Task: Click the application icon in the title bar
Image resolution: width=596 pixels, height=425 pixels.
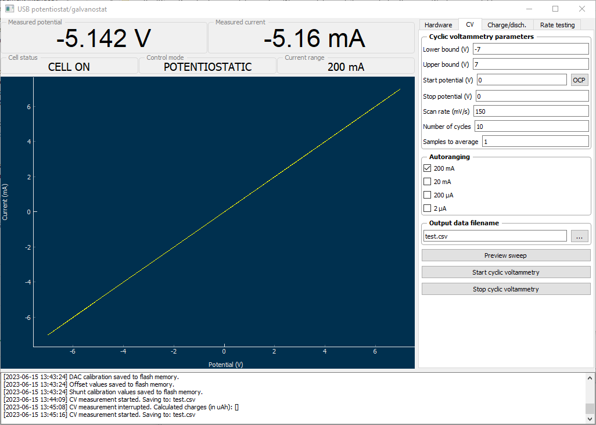Action: tap(10, 9)
